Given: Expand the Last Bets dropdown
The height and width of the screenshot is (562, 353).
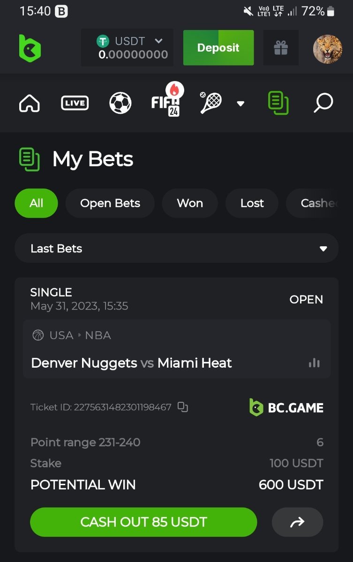Looking at the screenshot, I should pos(177,248).
